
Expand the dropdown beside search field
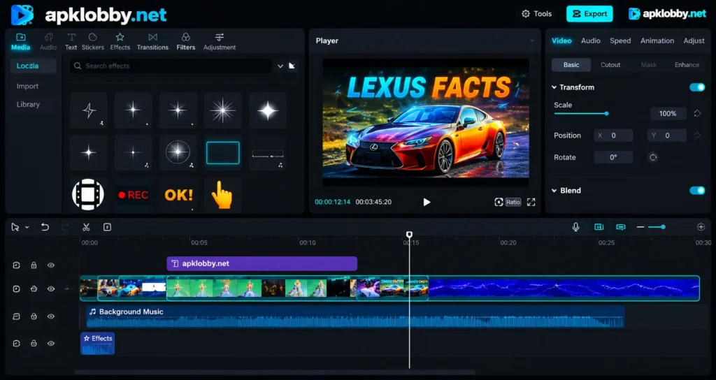pyautogui.click(x=280, y=66)
